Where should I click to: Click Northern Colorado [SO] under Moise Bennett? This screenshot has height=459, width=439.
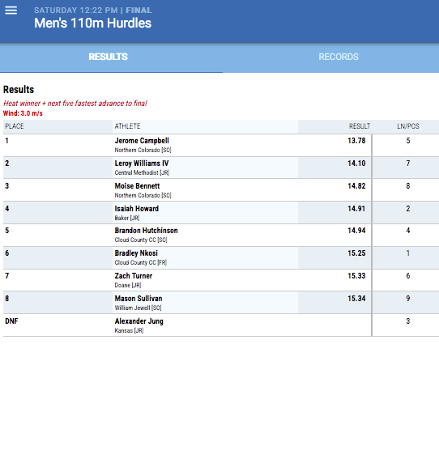click(x=143, y=196)
